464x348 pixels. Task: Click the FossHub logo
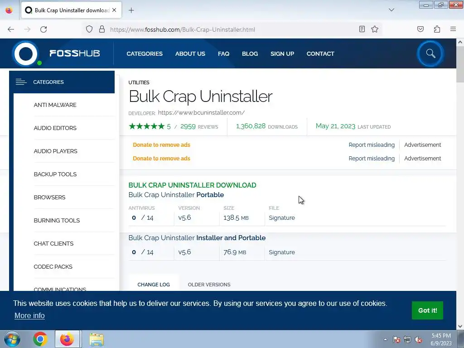coord(56,53)
